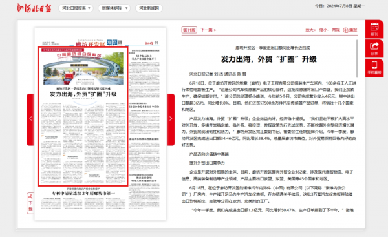Click the 第11版 page label

(189, 30)
